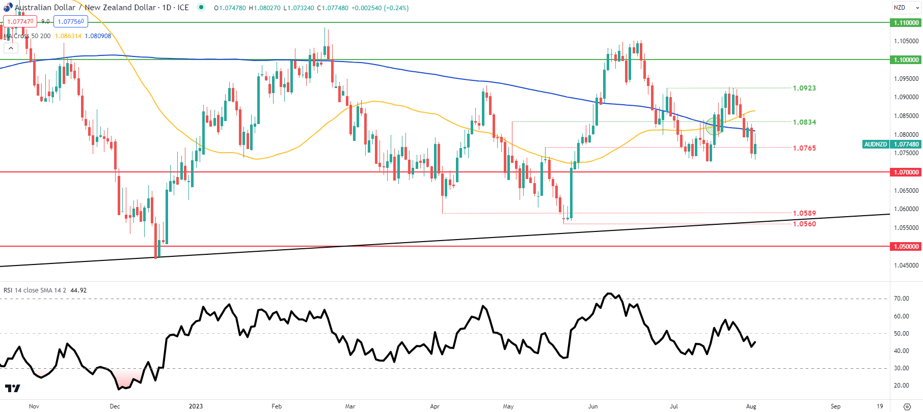The width and height of the screenshot is (923, 412).
Task: Click the current price label 1.077480
Action: 906,144
